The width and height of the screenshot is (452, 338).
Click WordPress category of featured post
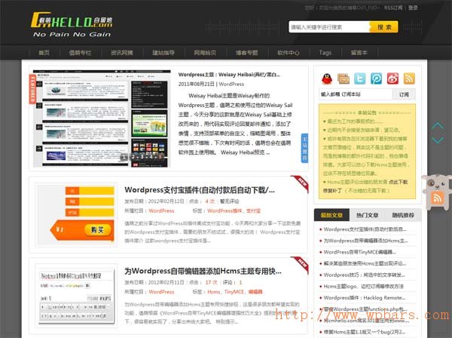(x=231, y=84)
